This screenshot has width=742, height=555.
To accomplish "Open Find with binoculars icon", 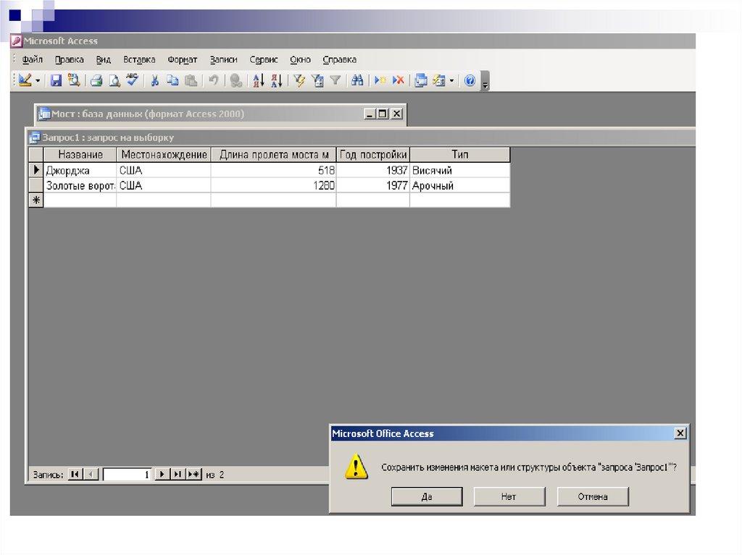I will [357, 81].
